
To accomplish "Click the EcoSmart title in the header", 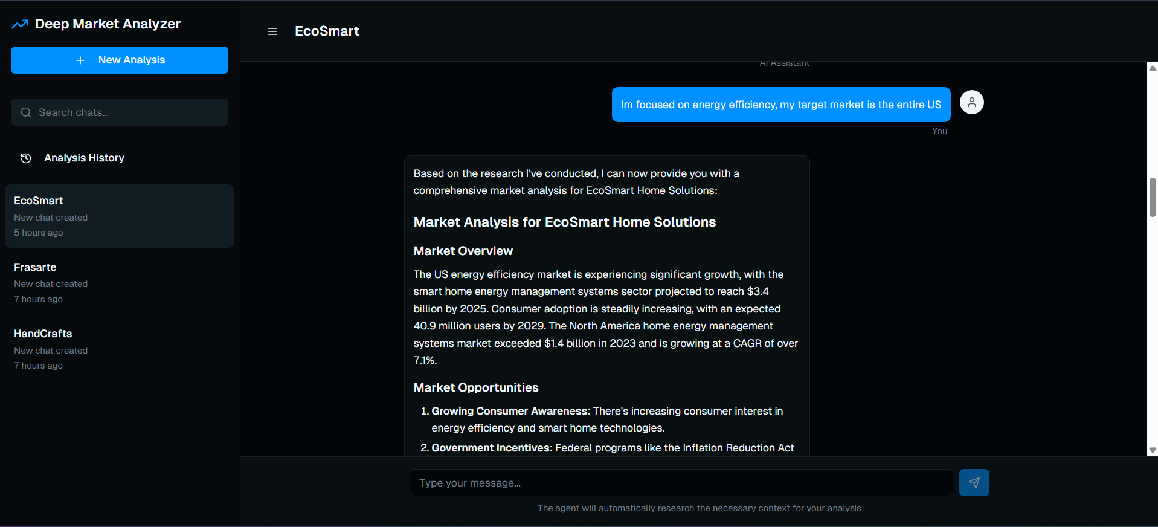I will (327, 31).
